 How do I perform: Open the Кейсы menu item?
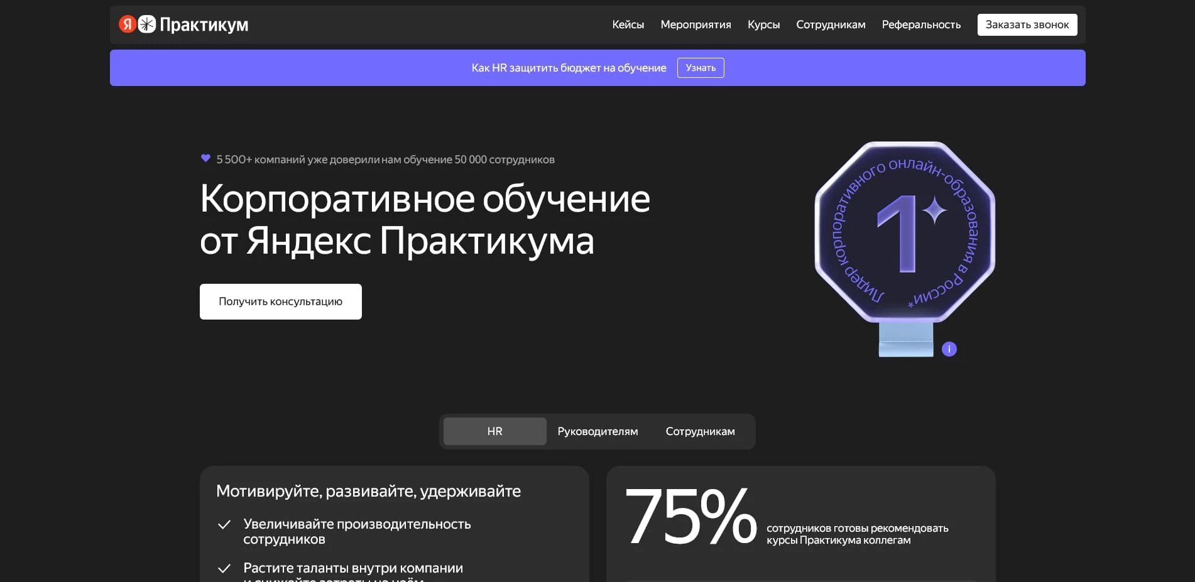coord(628,24)
